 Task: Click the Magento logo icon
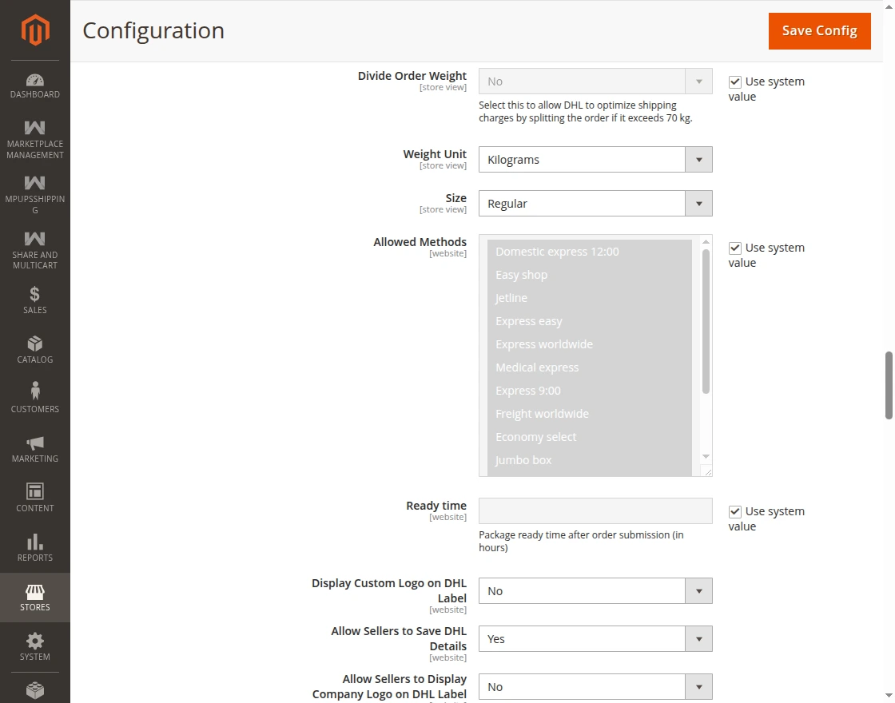pos(35,30)
